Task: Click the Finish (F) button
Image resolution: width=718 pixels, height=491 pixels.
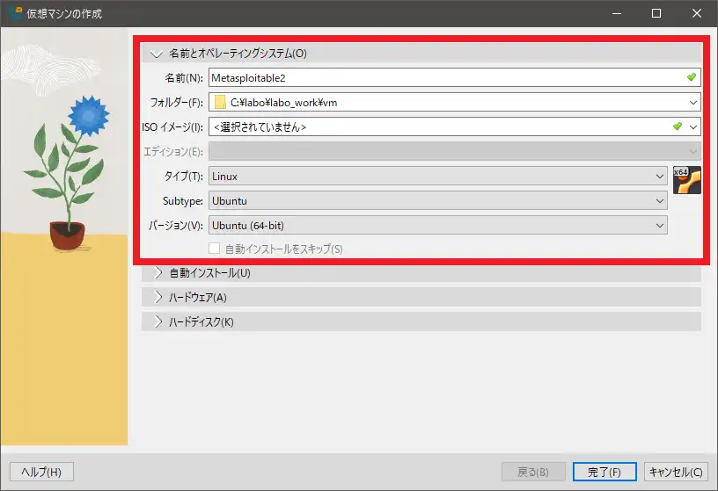Action: coord(602,473)
